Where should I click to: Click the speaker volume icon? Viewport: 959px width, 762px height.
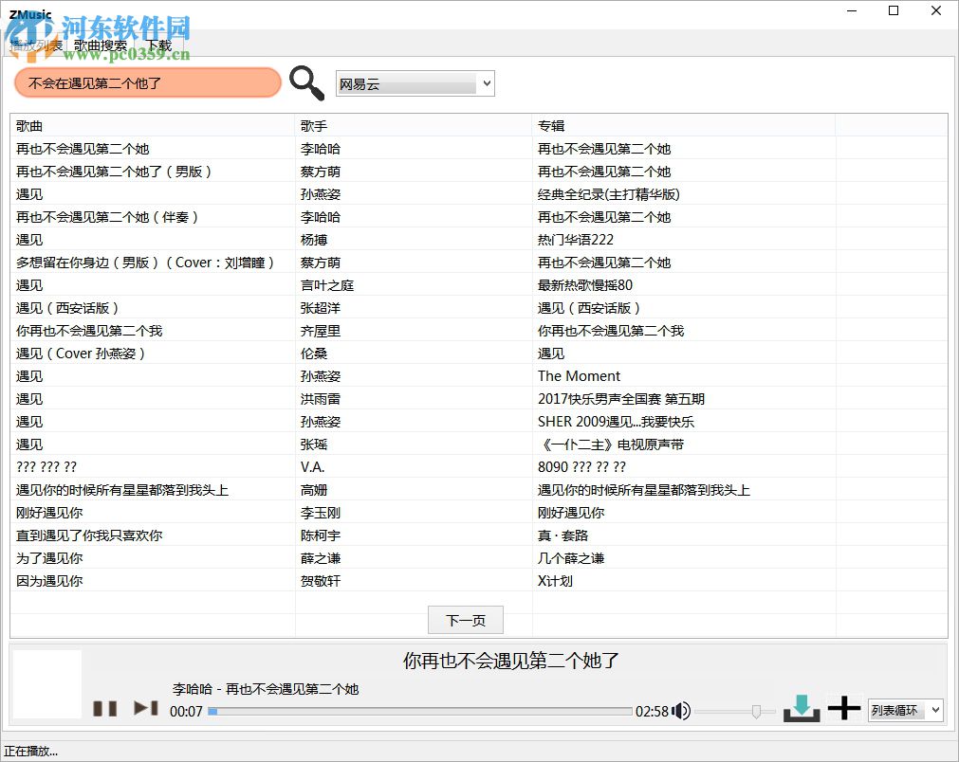pos(681,710)
